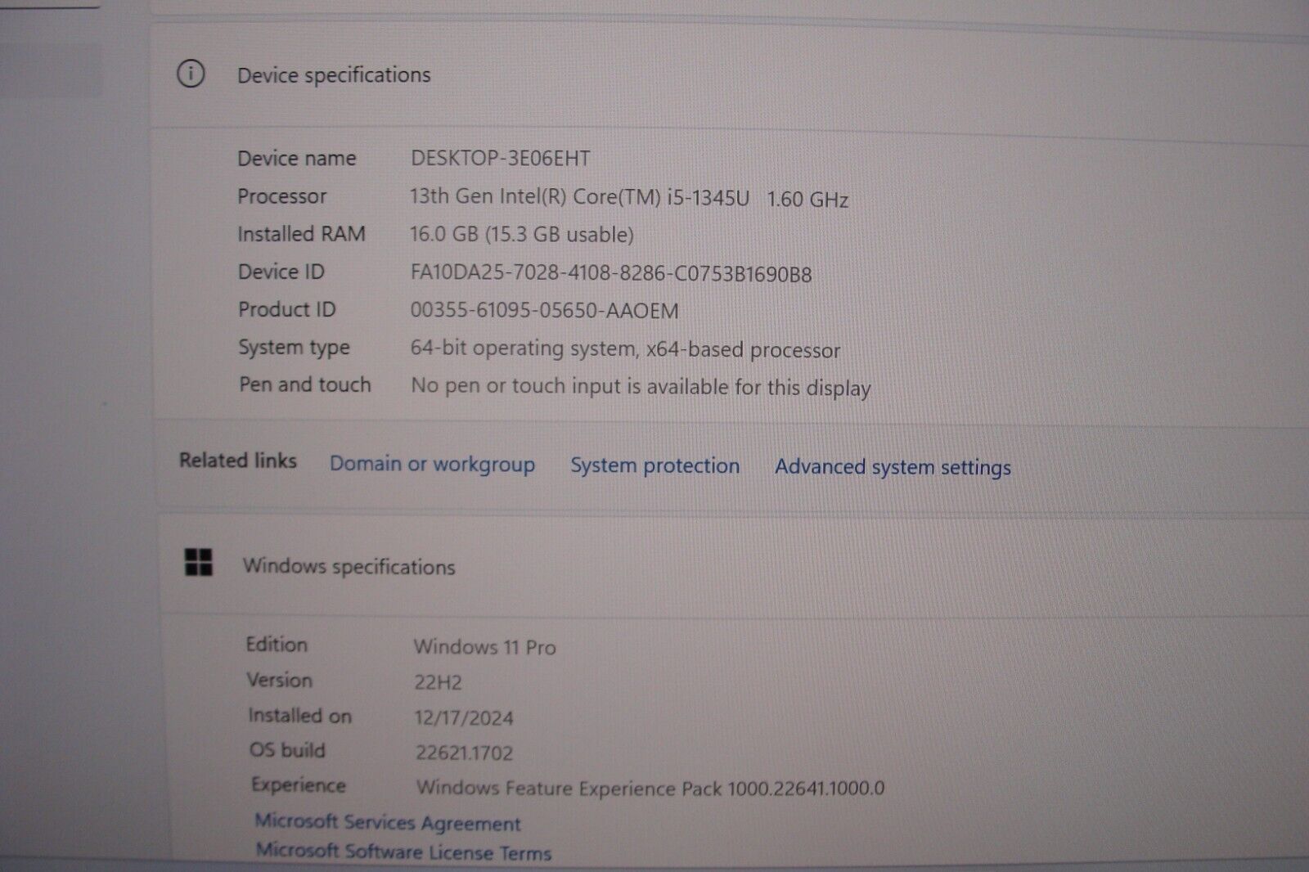Click the Device specifications info icon
Viewport: 1309px width, 872px height.
click(x=191, y=74)
